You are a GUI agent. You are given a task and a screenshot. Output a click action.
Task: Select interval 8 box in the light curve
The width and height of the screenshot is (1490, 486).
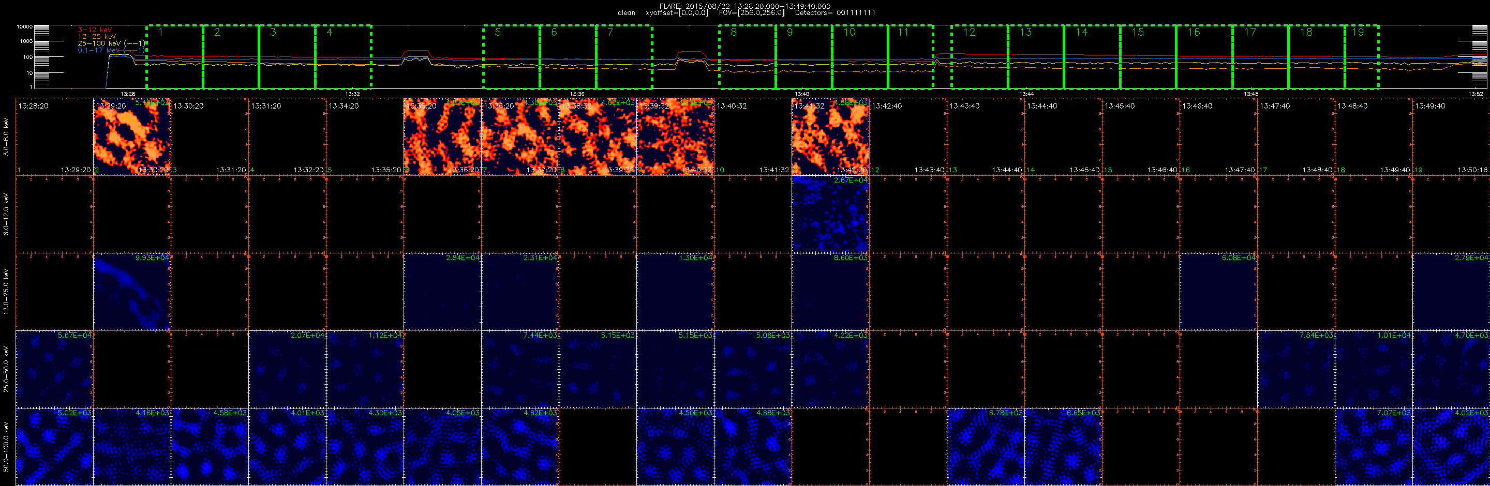tap(747, 57)
